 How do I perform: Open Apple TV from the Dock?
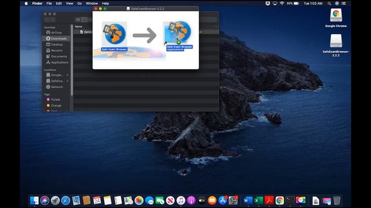(202, 200)
